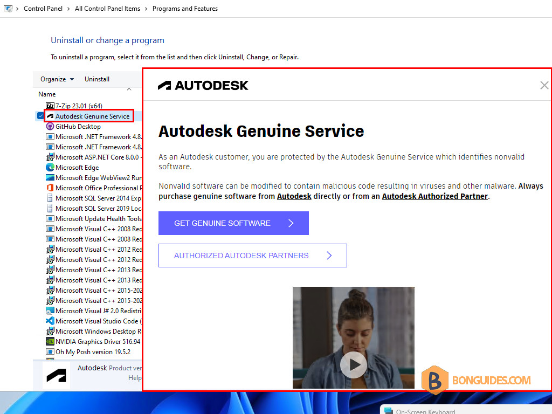
Task: Click the Autodesk Genuine Service list icon
Action: pyautogui.click(x=50, y=116)
